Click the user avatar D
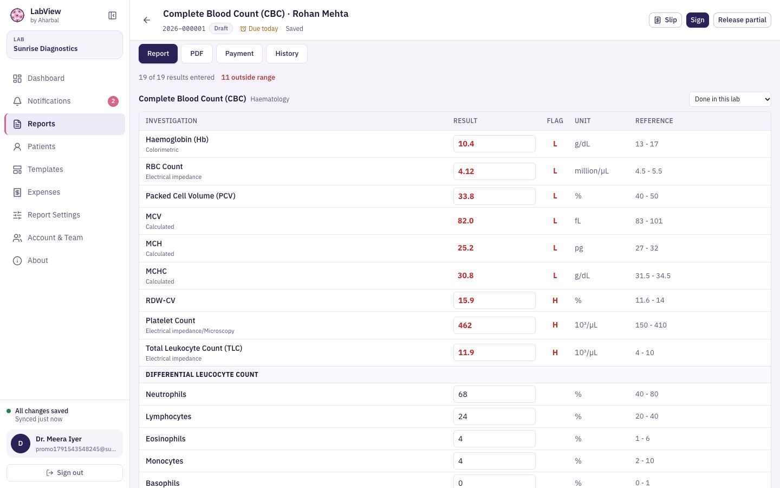Viewport: 780px width, 488px height. tap(21, 444)
